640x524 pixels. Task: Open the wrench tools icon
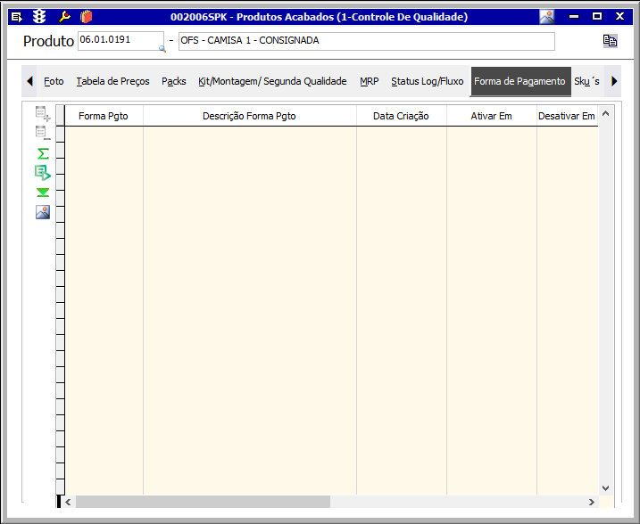pyautogui.click(x=64, y=17)
